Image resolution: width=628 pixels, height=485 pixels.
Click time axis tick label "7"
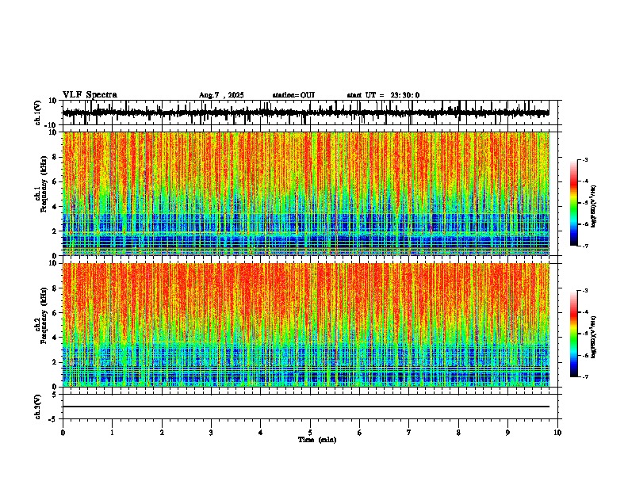coord(409,433)
